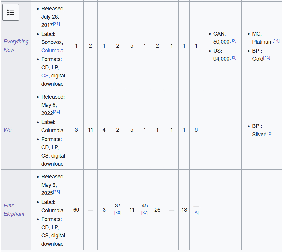Open citation 15 beside BPI Gold
This screenshot has height=252, width=282.
pos(267,58)
